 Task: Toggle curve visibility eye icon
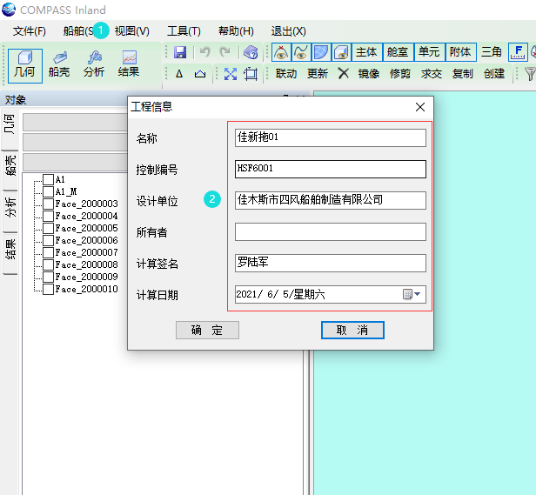point(301,52)
